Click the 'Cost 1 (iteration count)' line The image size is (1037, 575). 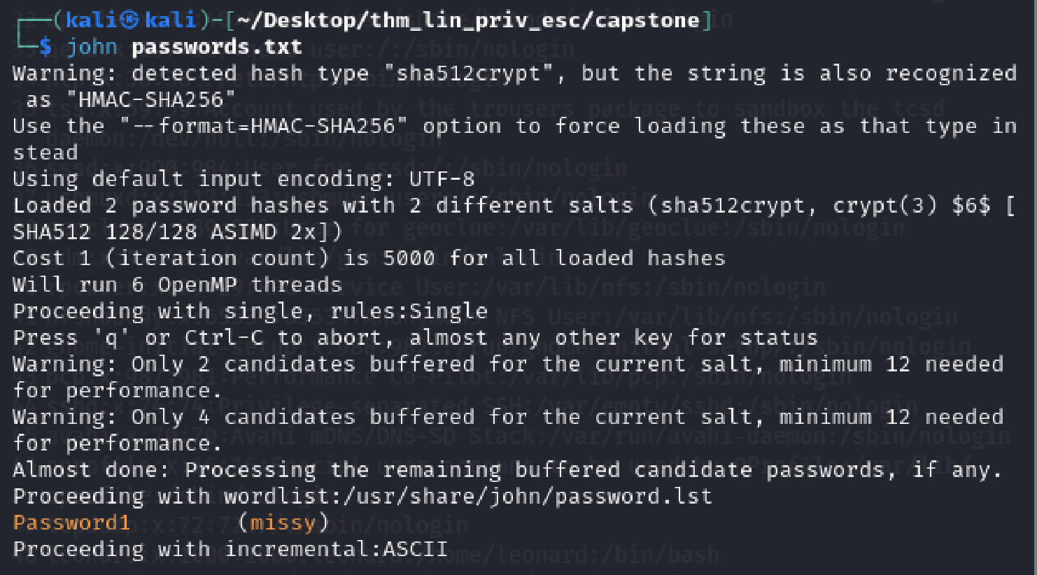369,258
